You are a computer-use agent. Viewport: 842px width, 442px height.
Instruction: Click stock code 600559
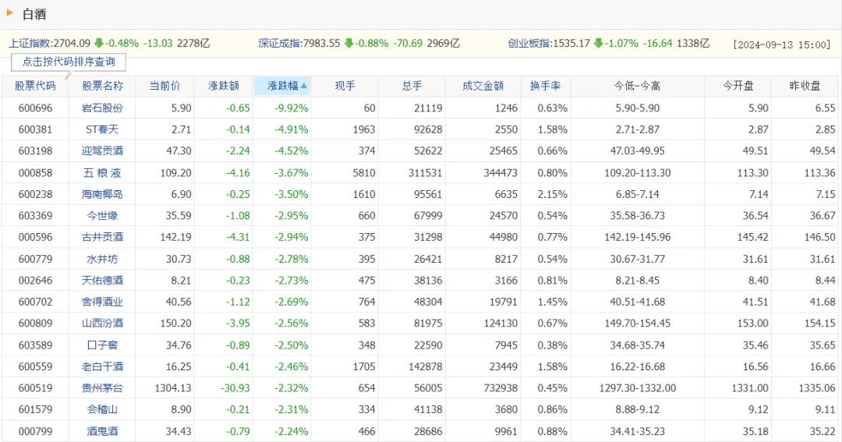pyautogui.click(x=35, y=367)
